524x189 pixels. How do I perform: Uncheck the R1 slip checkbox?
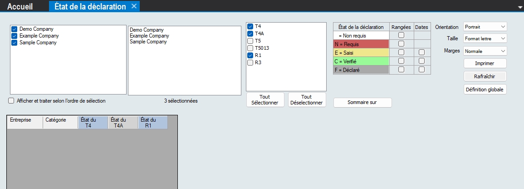(250, 55)
